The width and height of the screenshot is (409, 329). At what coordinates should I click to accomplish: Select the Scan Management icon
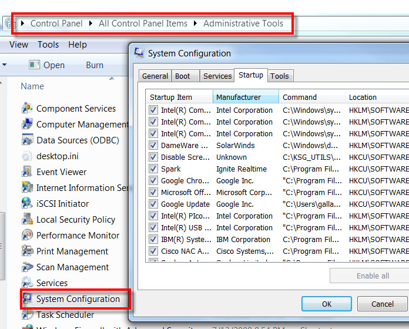click(27, 267)
